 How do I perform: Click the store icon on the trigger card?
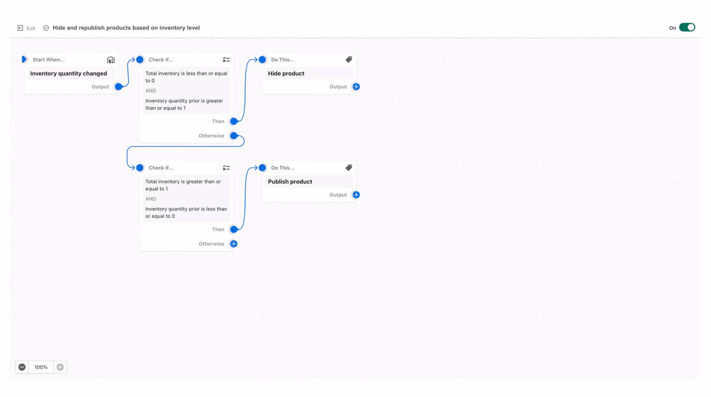[110, 60]
